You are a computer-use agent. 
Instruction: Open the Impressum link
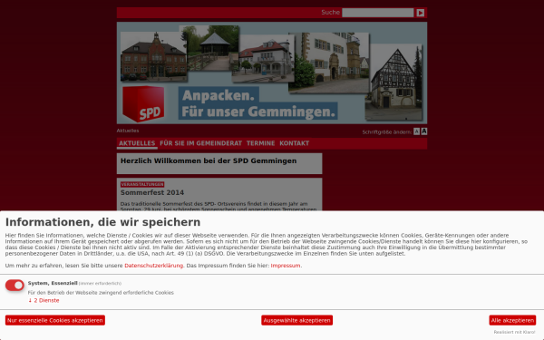[286, 266]
